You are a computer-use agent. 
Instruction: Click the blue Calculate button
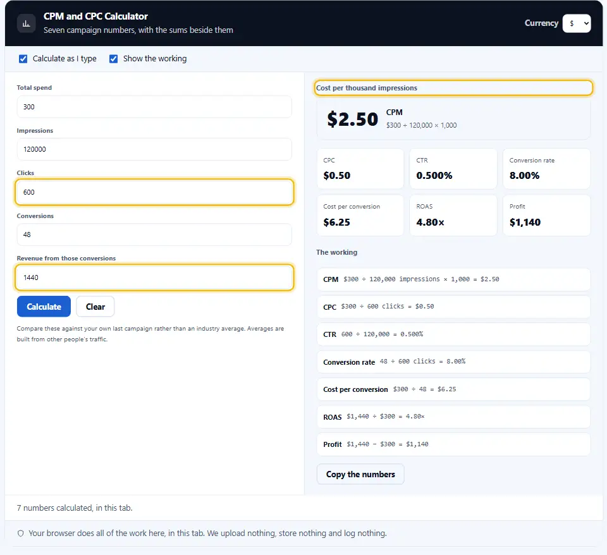44,307
